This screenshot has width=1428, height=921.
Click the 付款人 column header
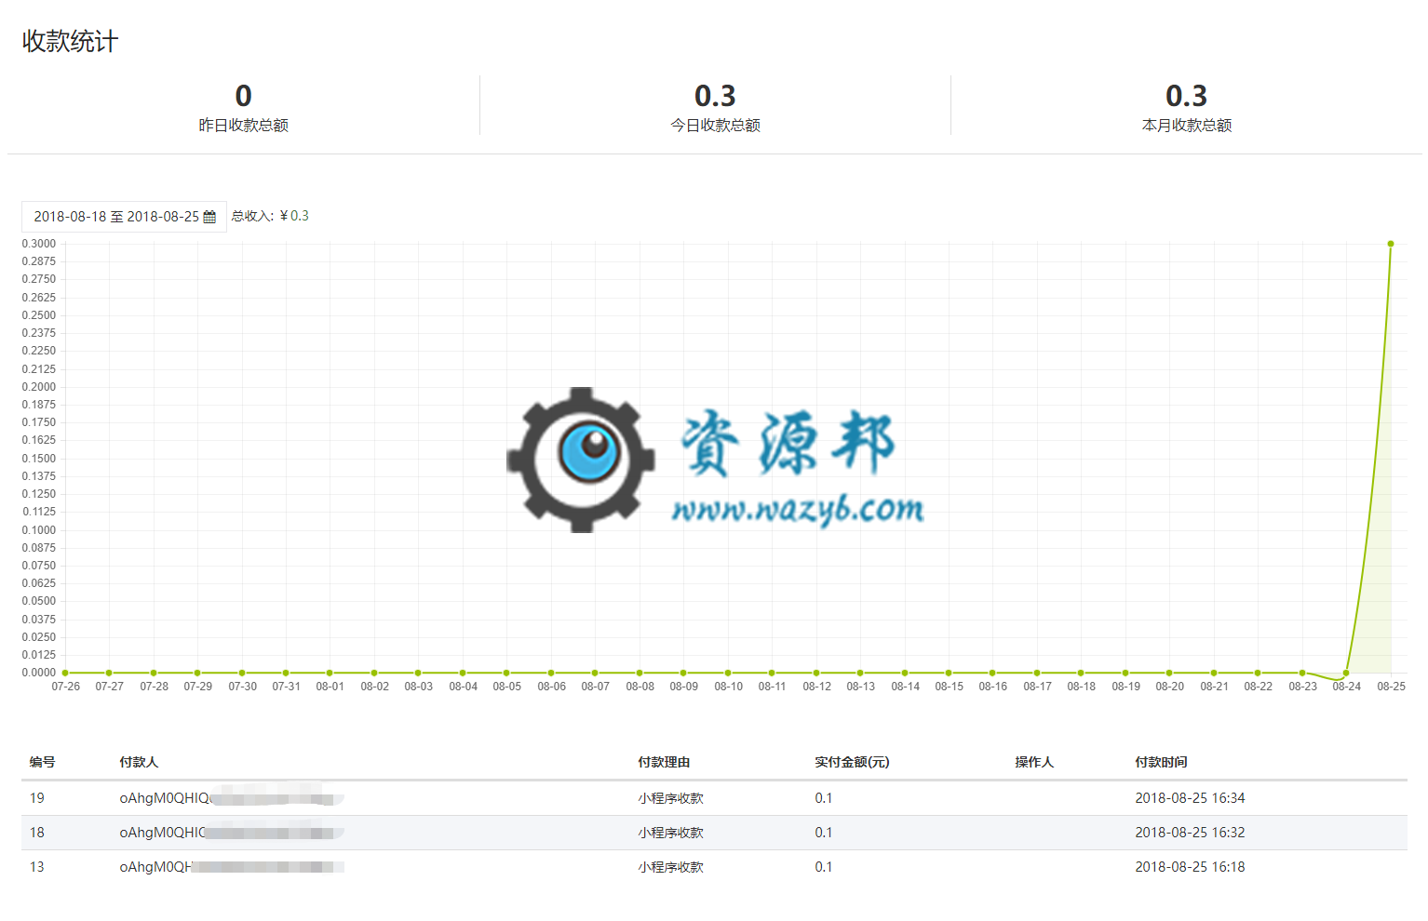tap(139, 762)
